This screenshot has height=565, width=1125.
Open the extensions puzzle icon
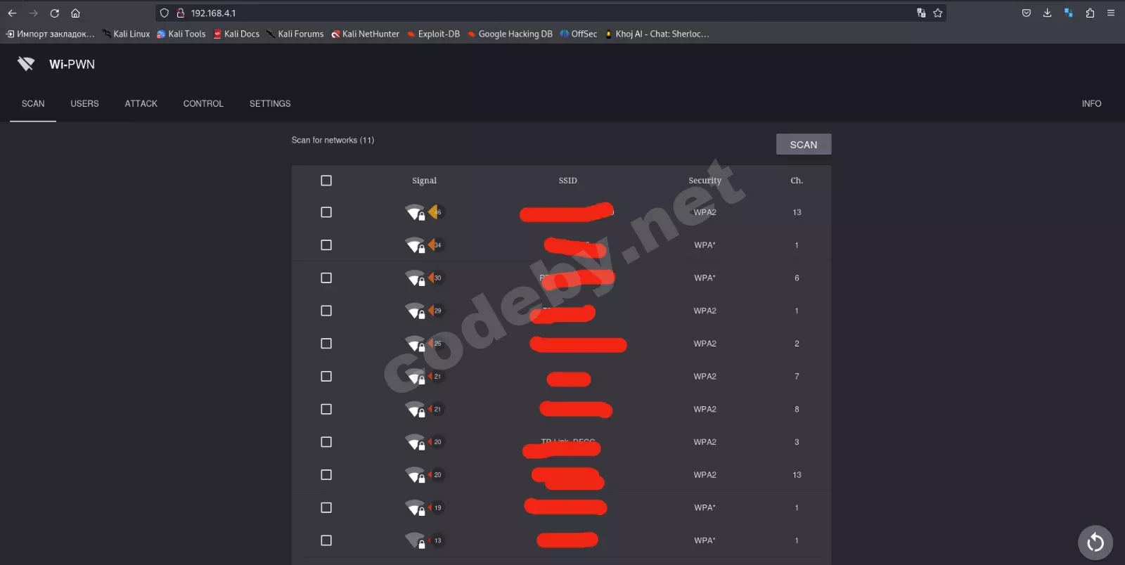click(x=1090, y=13)
